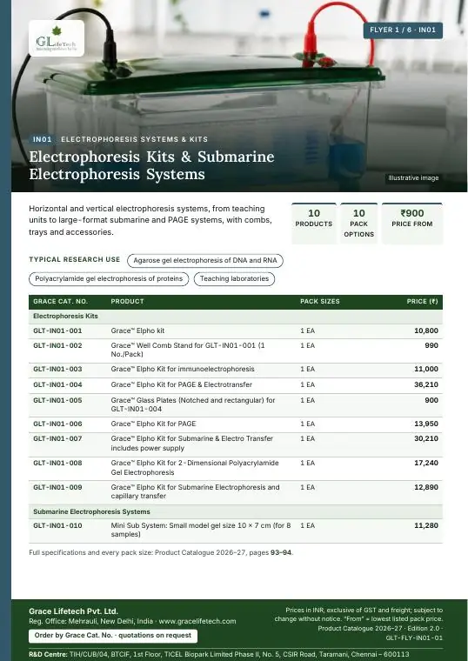Viewport: 468px width, 661px height.
Task: Click 'Submarine Electrophoresis and capillary transfer' product
Action: (x=195, y=492)
